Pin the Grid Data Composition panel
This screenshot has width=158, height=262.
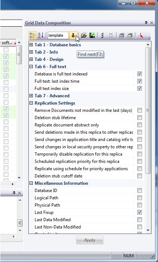[x=146, y=23]
